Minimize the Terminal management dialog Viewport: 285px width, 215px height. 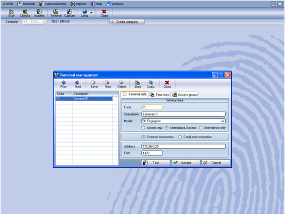215,75
